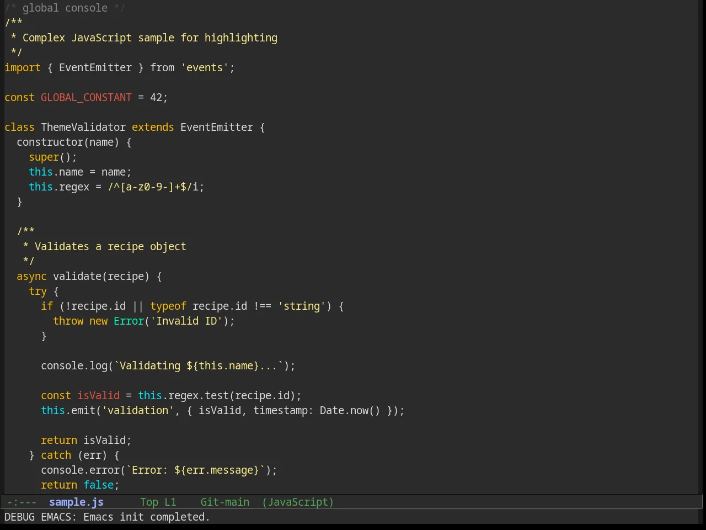This screenshot has width=706, height=530.
Task: Click the 'async' keyword
Action: click(31, 276)
